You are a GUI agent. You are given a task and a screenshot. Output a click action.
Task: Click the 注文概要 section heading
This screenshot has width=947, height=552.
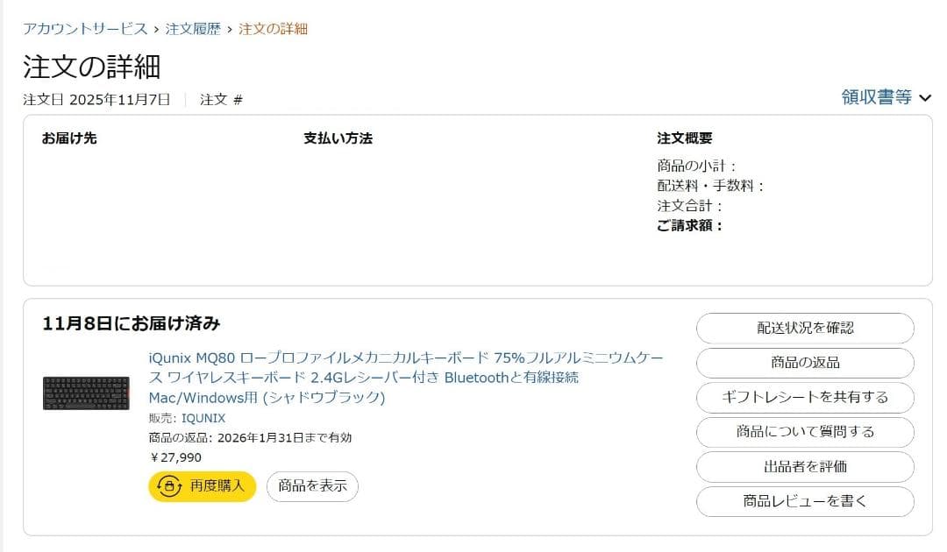pyautogui.click(x=684, y=138)
